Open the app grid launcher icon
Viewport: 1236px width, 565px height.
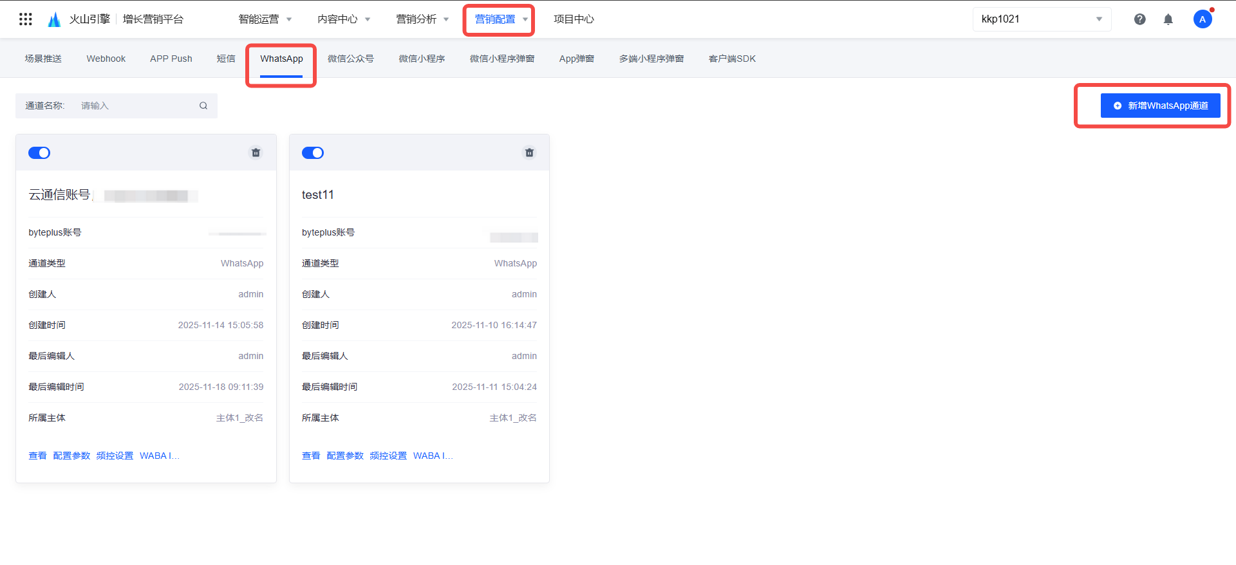click(26, 19)
